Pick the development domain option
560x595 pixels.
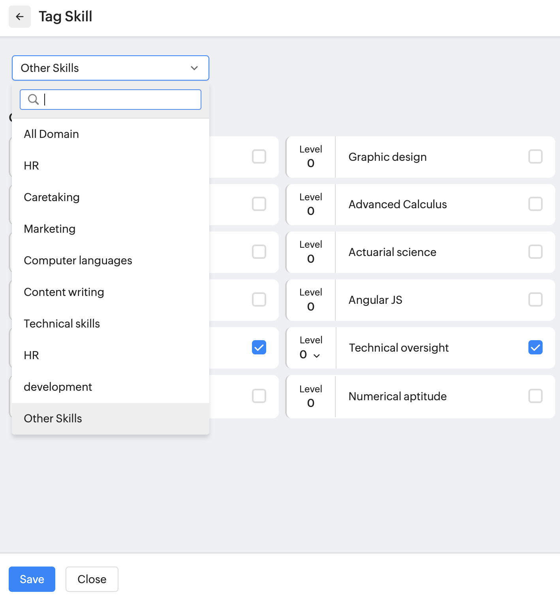point(58,387)
